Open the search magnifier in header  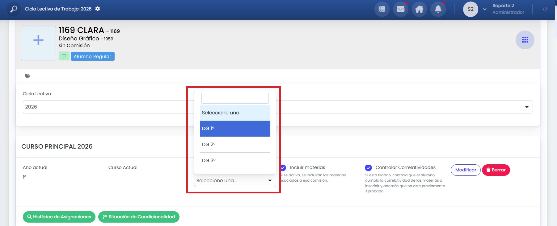(14, 9)
